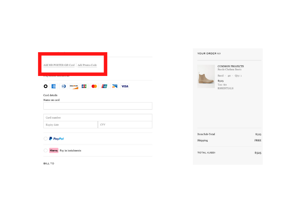284x213 pixels.
Task: Open the Add Promo Code link
Action: 87,65
